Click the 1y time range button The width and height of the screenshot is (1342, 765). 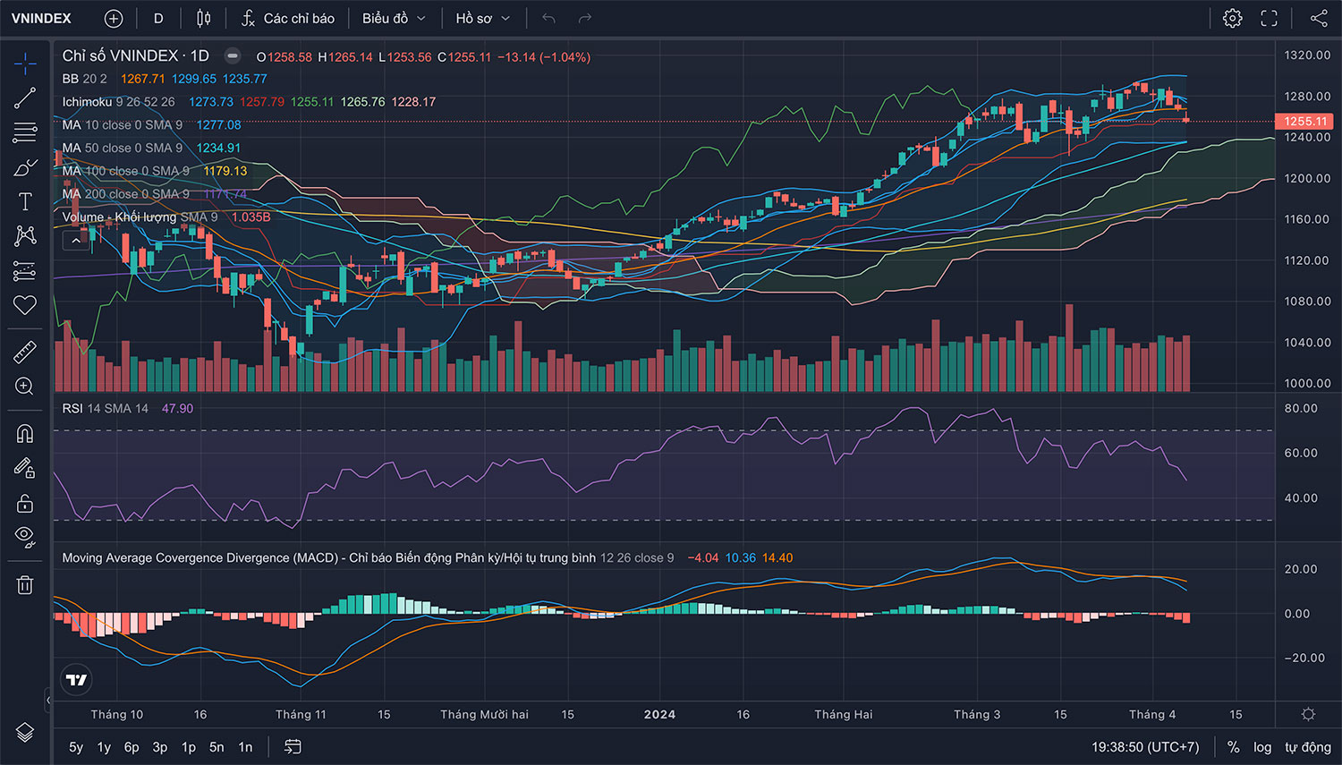(104, 747)
